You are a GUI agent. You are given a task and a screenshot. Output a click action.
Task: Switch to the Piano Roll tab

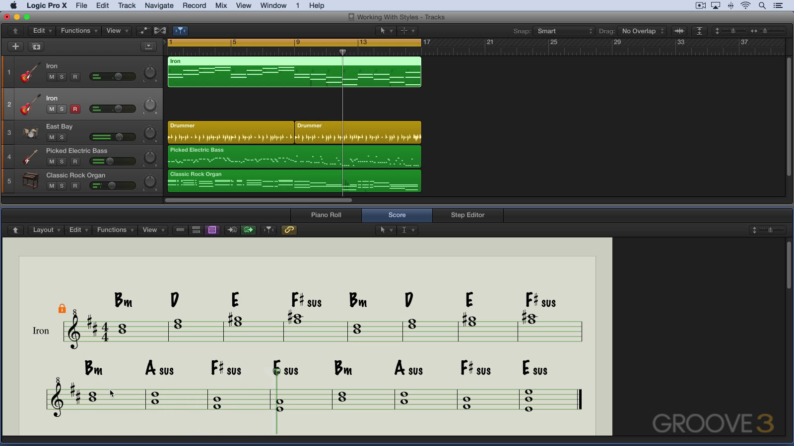[x=326, y=215]
